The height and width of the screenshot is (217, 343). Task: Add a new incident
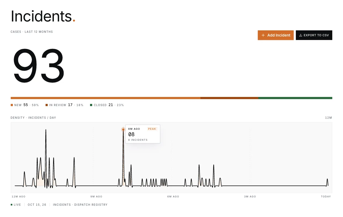[x=276, y=35]
